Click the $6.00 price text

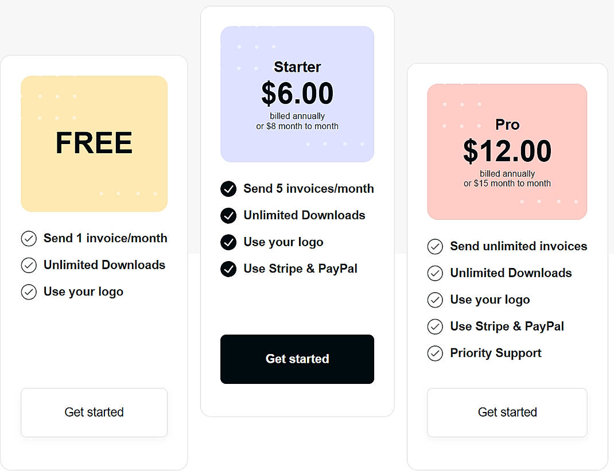point(297,94)
